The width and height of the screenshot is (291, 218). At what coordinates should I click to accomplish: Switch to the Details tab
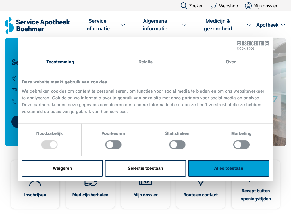click(x=145, y=62)
